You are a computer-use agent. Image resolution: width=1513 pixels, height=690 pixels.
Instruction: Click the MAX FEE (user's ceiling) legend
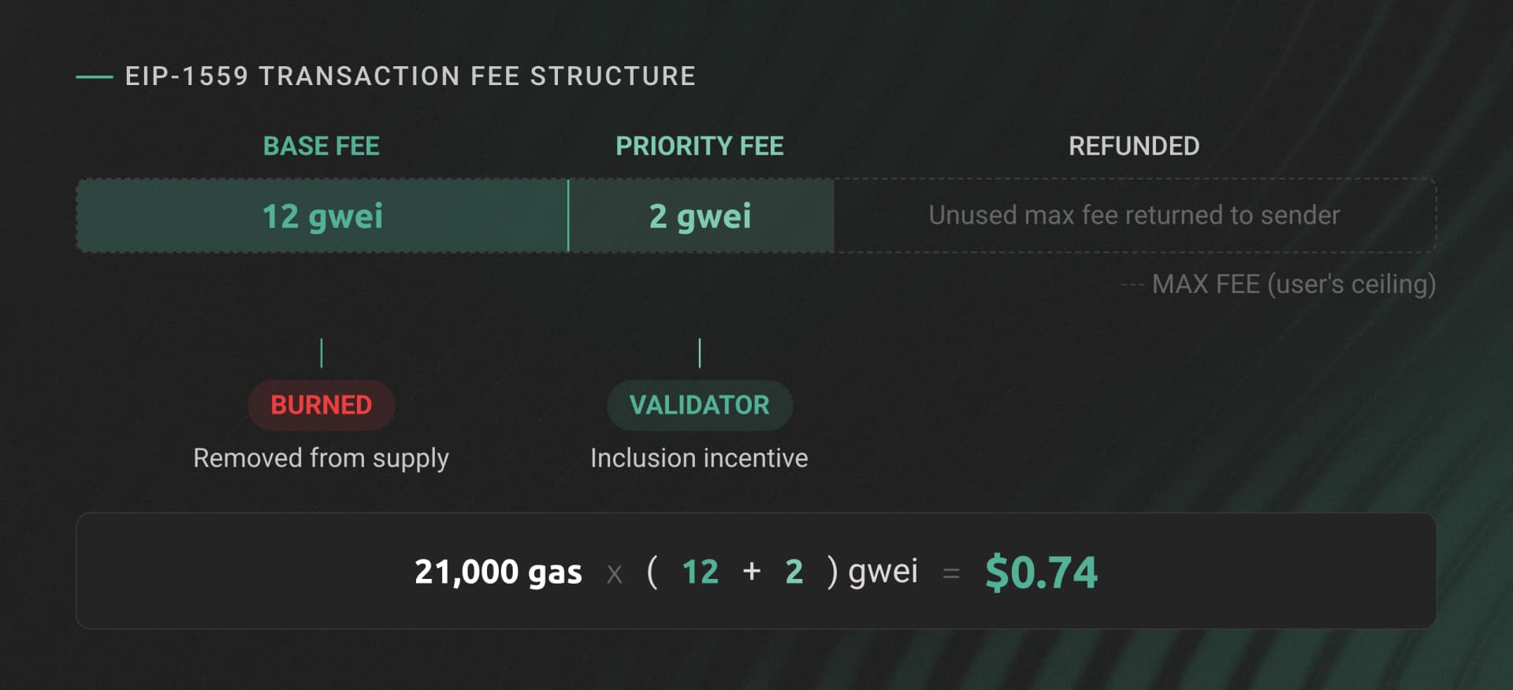[1292, 284]
